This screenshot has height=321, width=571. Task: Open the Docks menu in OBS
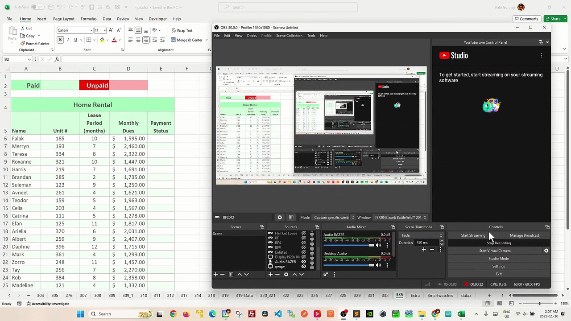tap(252, 36)
